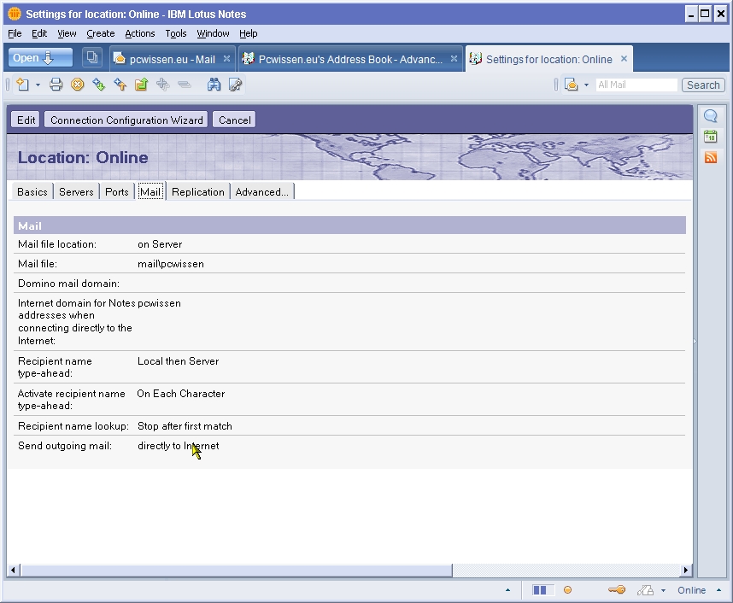
Task: Click the 'mail\pcwissen' mail file value
Action: tap(171, 264)
